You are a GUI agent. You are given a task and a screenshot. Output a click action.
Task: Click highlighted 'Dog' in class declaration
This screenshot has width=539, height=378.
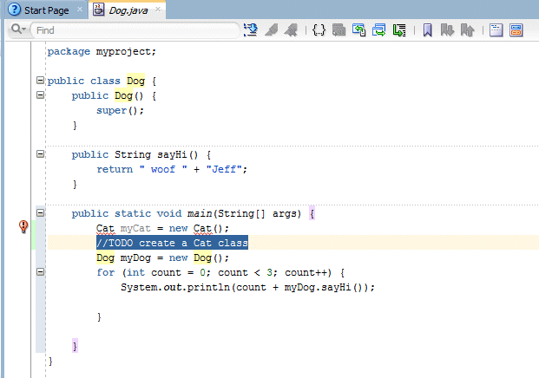tap(135, 81)
